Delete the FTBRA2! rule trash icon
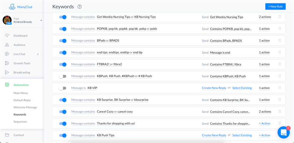The height and width of the screenshot is (143, 294). (x=280, y=64)
